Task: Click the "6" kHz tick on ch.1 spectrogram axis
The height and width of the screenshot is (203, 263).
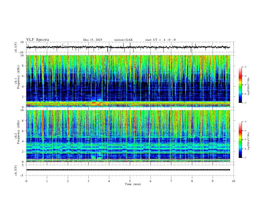Action: (x=23, y=76)
